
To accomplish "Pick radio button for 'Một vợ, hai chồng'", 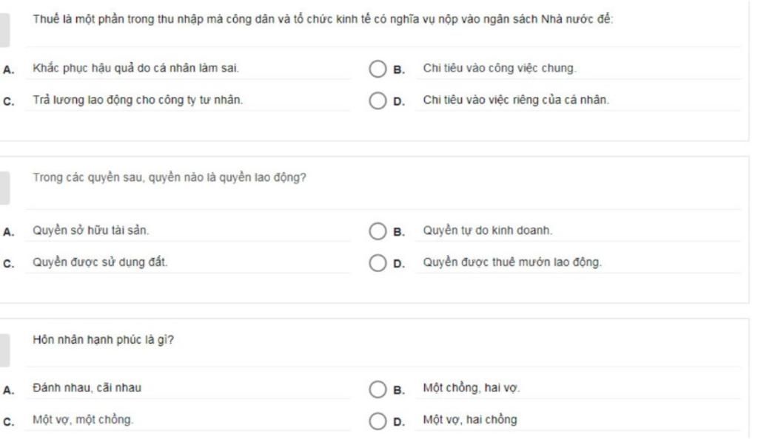I will pos(378,421).
